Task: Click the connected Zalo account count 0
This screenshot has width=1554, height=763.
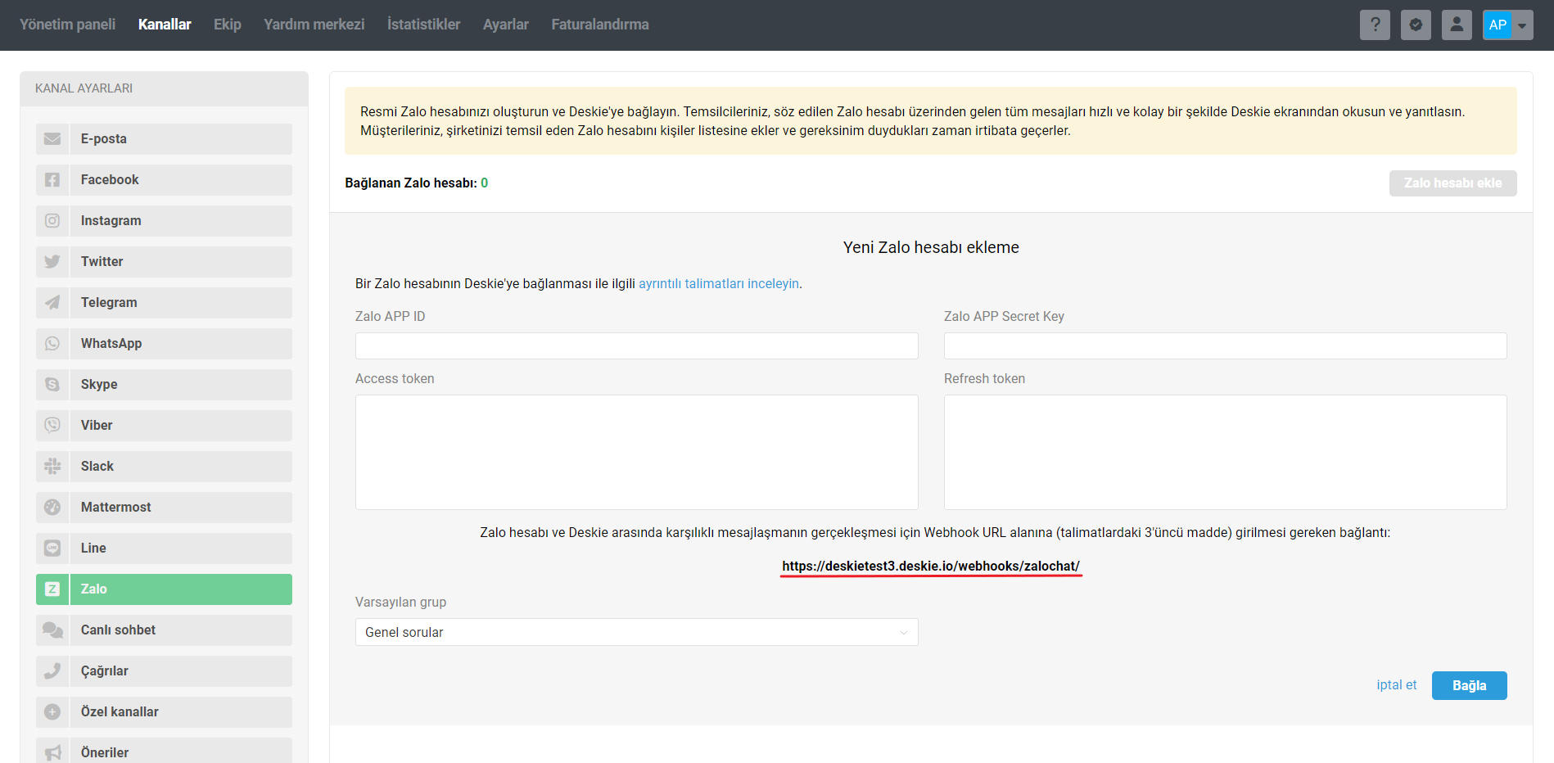Action: click(485, 183)
